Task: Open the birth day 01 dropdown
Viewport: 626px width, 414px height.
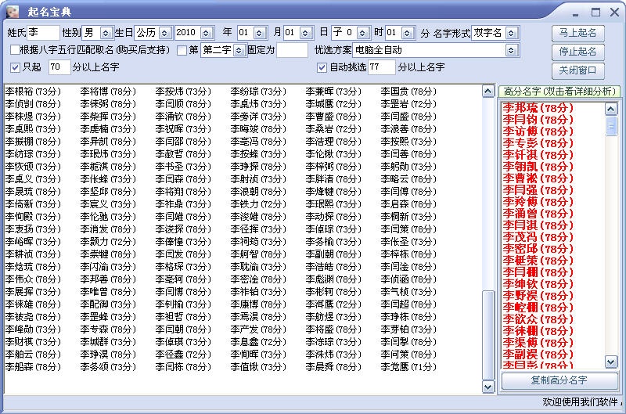Action: [305, 33]
